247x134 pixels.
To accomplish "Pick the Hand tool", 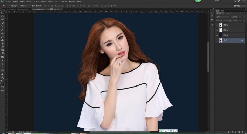I will pyautogui.click(x=2, y=74).
